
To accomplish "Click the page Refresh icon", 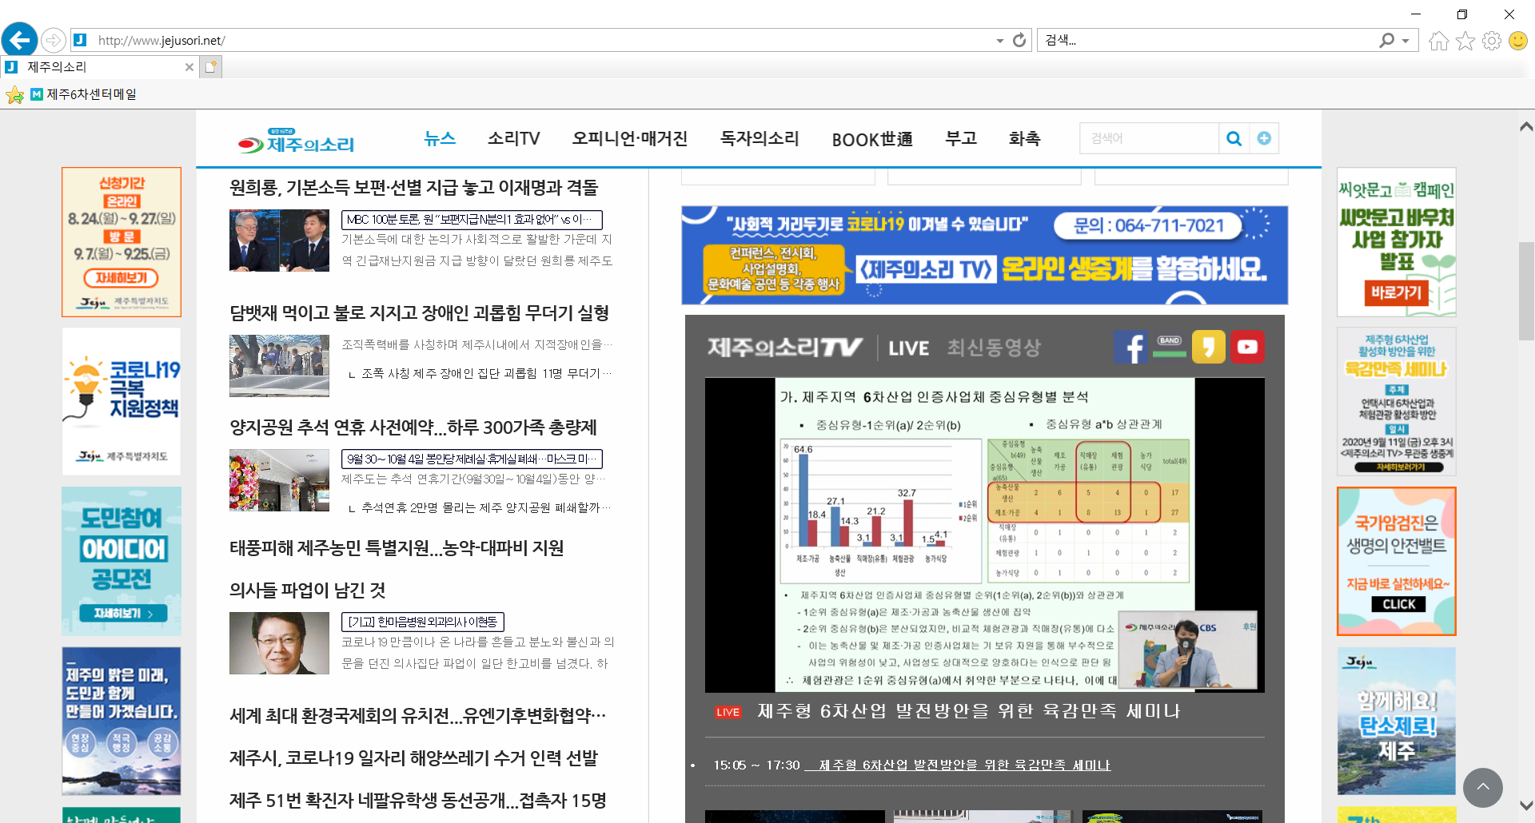I will (x=1019, y=40).
